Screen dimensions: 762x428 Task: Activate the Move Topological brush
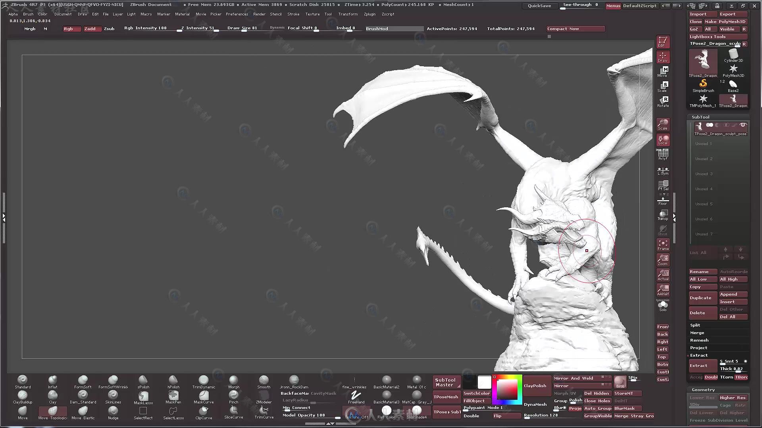(53, 413)
